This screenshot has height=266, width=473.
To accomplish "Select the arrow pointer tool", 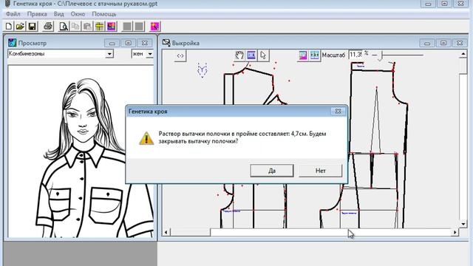I will (263, 55).
